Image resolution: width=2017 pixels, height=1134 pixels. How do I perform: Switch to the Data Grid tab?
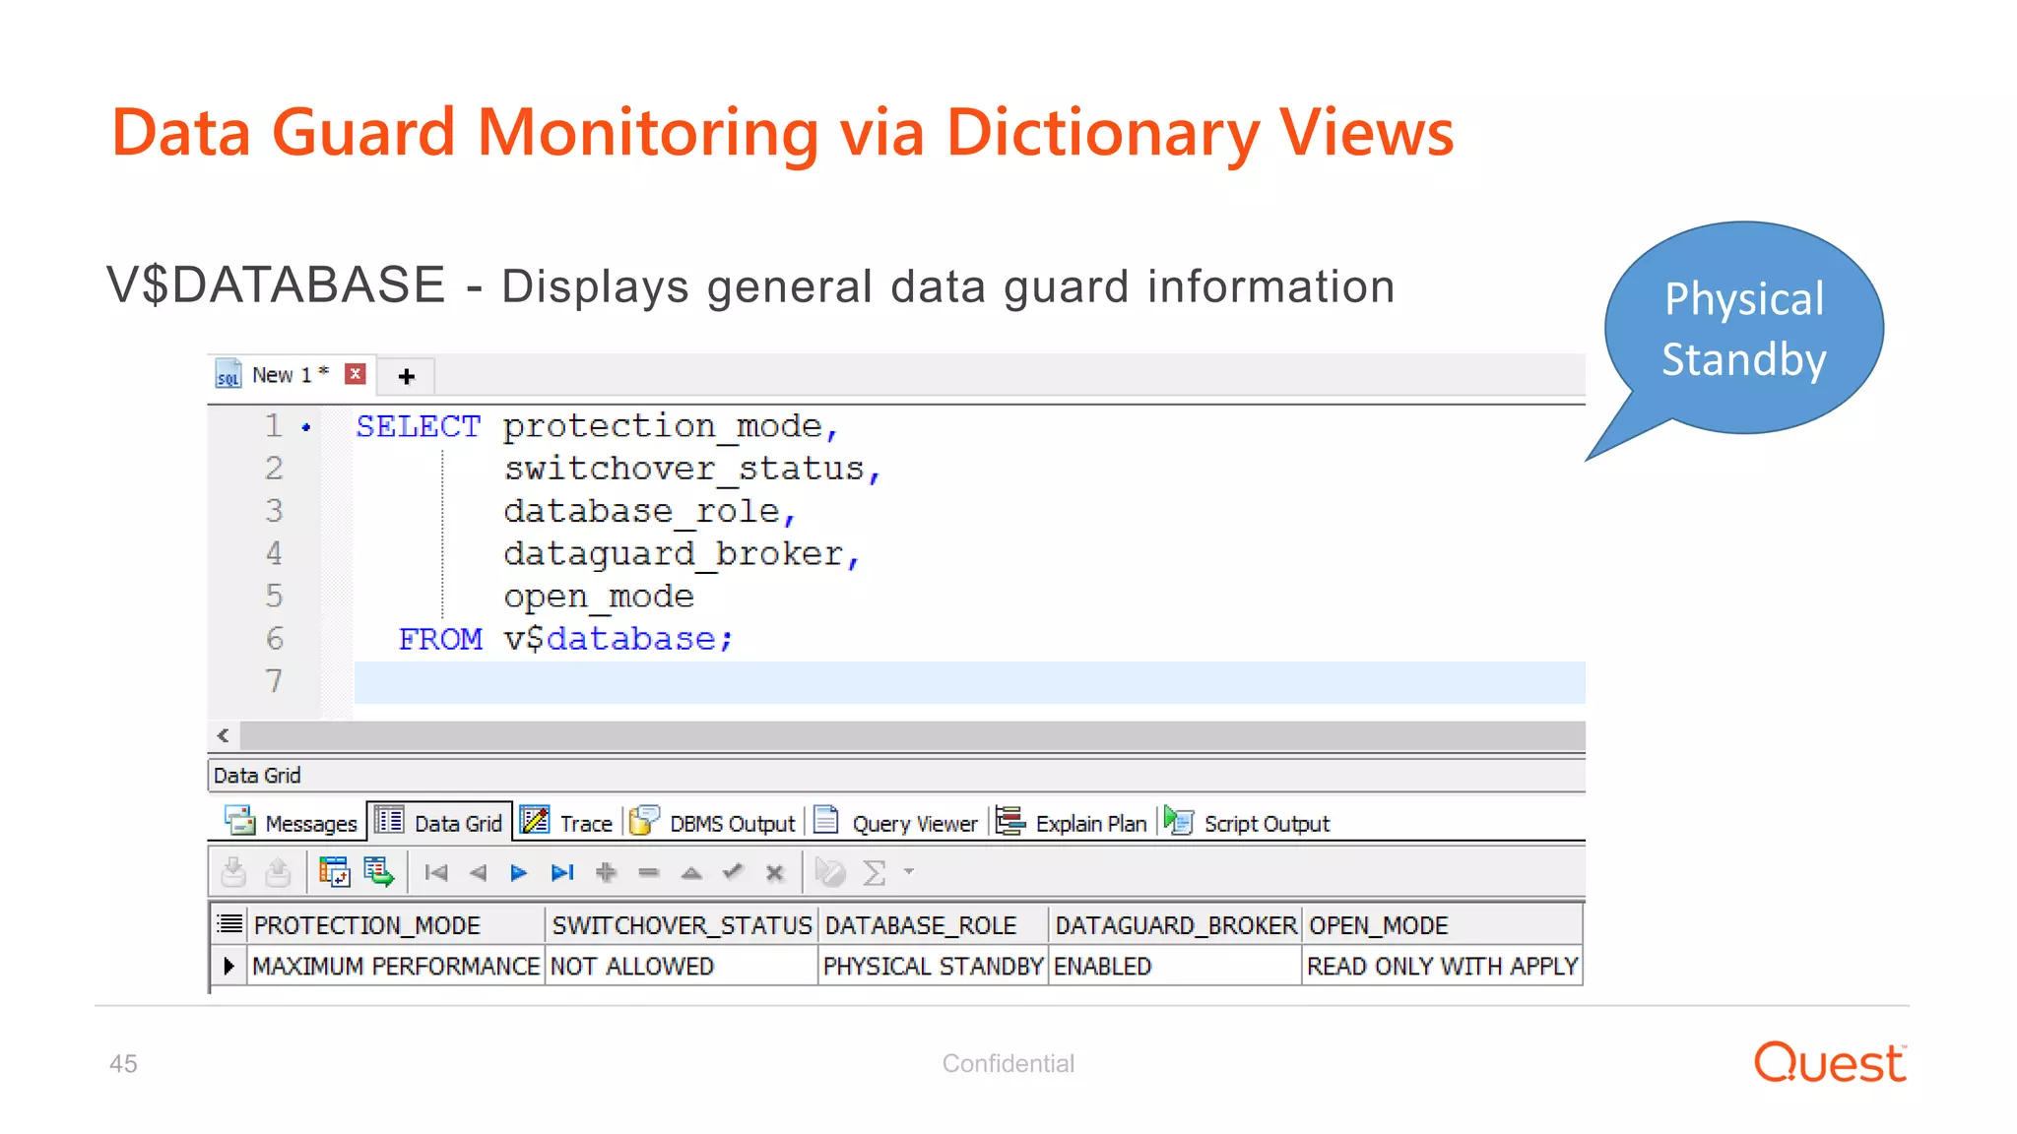coord(439,822)
